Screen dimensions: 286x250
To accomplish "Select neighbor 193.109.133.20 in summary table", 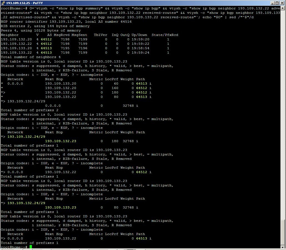I will [16, 48].
